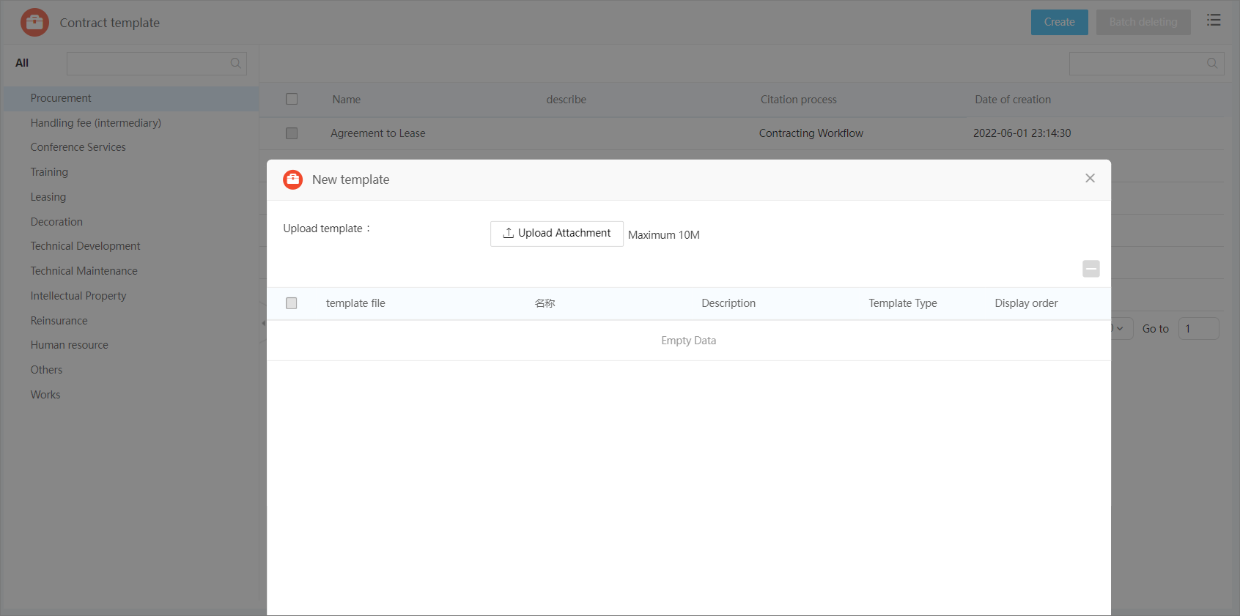Click the Go to pagination label

coord(1156,329)
